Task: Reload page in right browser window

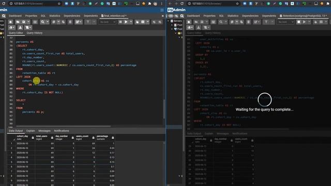Action: pyautogui.click(x=182, y=4)
